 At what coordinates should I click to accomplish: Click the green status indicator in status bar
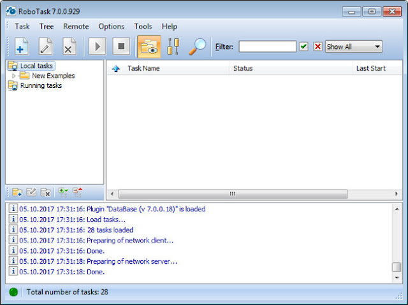click(13, 292)
